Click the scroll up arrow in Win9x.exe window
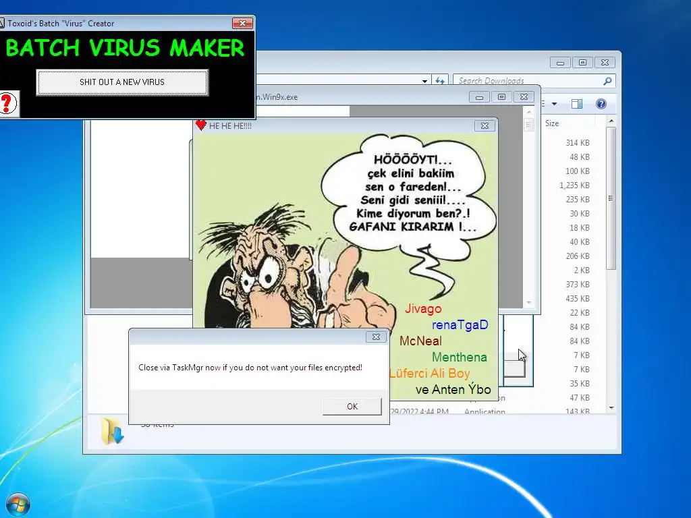691x518 pixels. pos(529,113)
